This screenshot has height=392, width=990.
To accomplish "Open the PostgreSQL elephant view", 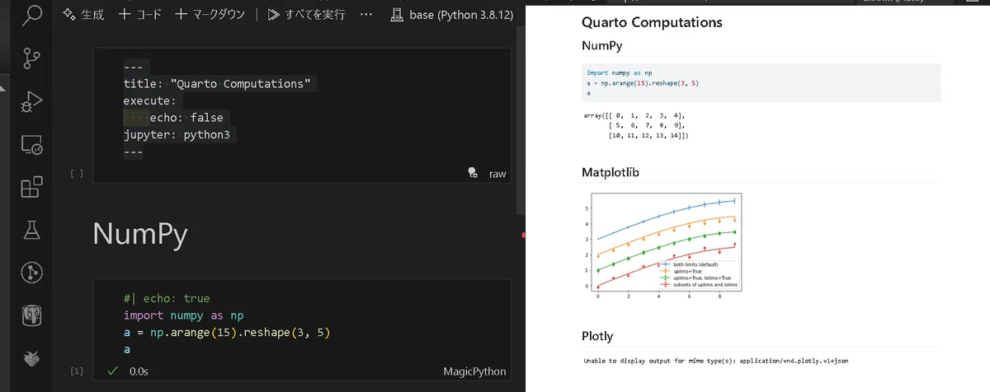I will [x=32, y=315].
